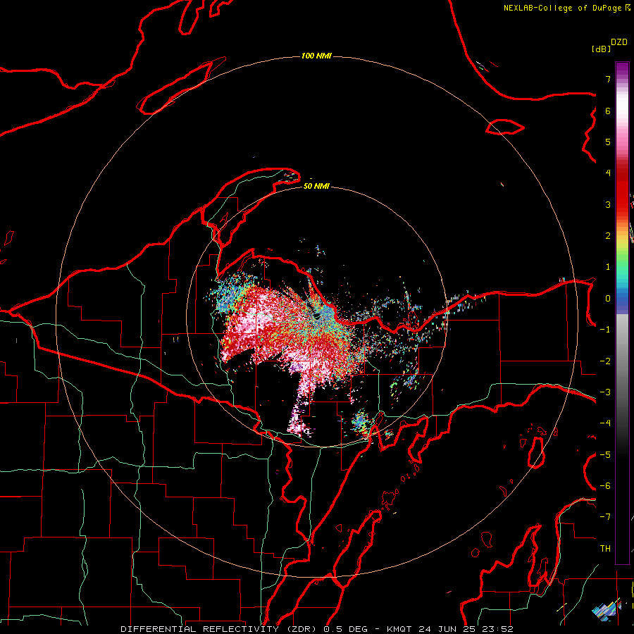Screen dimensions: 634x634
Task: Click the 0 value on the dB scale
Action: tap(608, 299)
